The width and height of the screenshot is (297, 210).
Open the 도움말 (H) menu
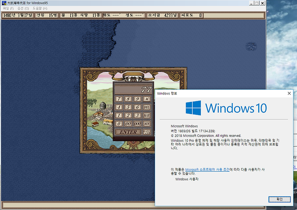(x=40, y=8)
